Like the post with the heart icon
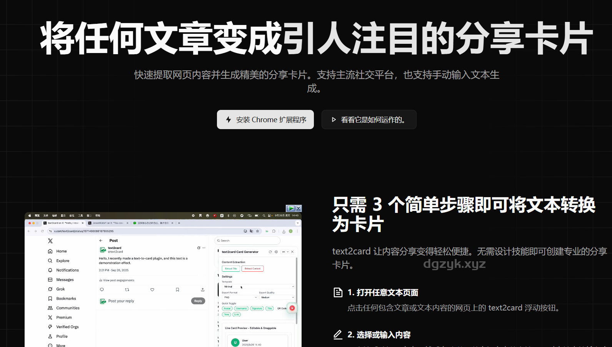 [x=152, y=290]
